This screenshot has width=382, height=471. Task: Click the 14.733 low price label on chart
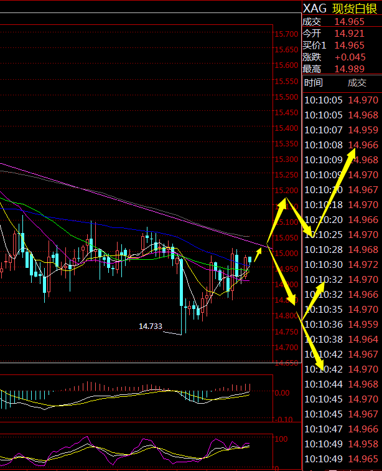point(151,326)
